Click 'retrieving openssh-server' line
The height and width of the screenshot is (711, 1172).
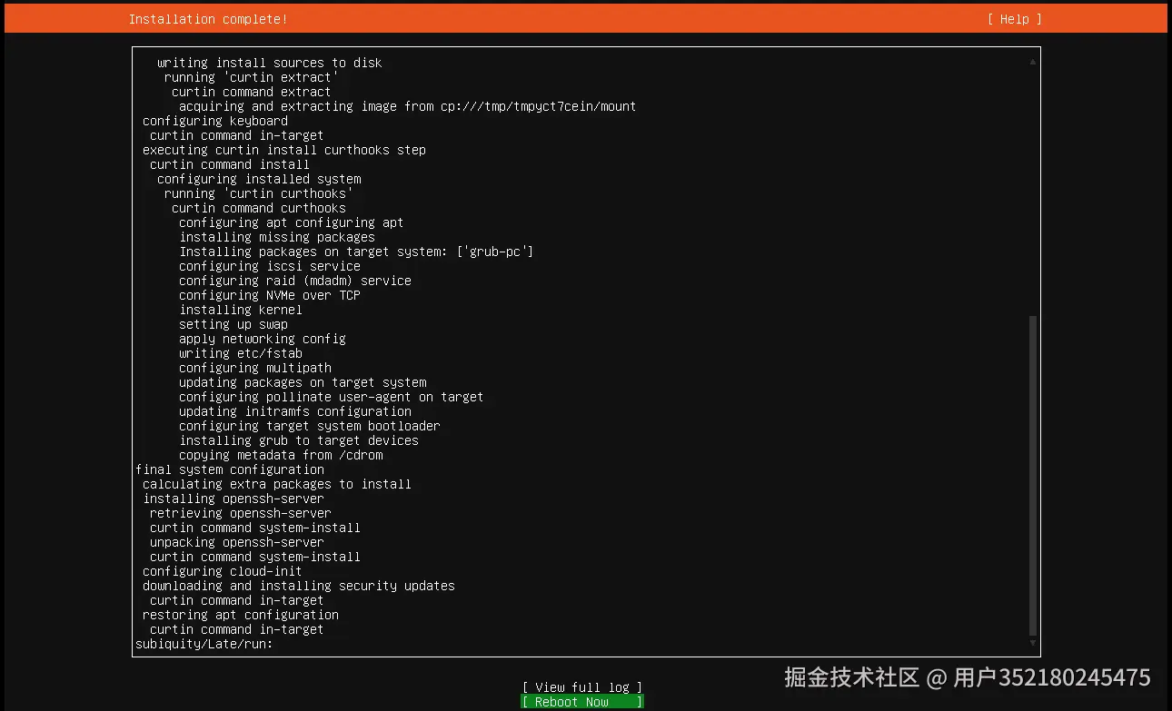241,513
